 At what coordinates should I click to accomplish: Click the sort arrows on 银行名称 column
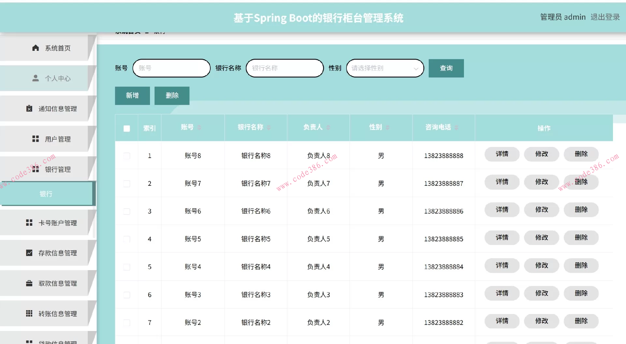269,127
